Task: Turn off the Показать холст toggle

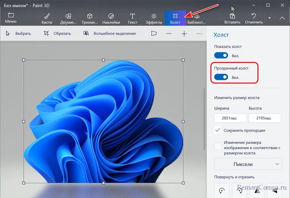Action: coord(221,56)
